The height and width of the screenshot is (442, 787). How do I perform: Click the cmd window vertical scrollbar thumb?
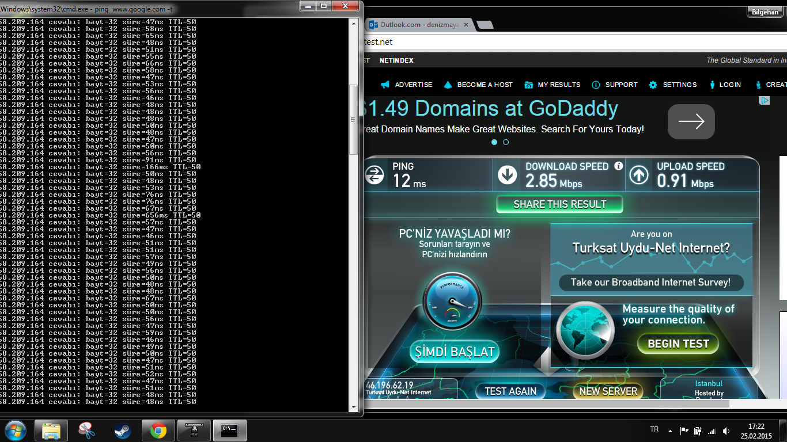(x=354, y=120)
